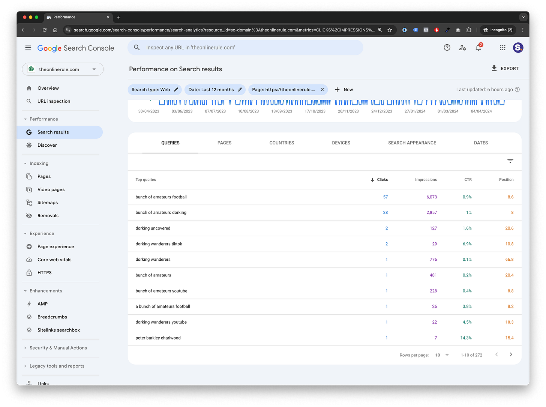Open the Chrome extensions puzzle icon
This screenshot has height=407, width=546.
(469, 30)
